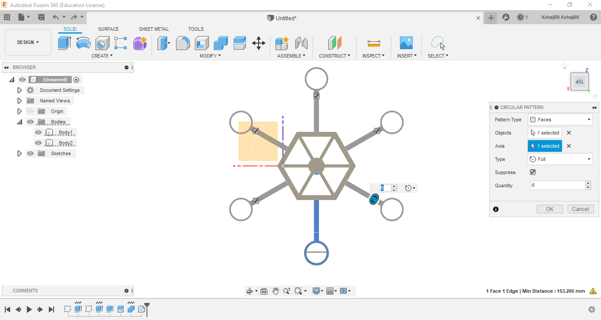Select the Extrude tool in Create
601x320 pixels.
pyautogui.click(x=64, y=43)
